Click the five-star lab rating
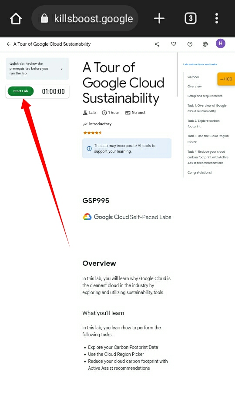The height and width of the screenshot is (402, 235). [x=93, y=133]
